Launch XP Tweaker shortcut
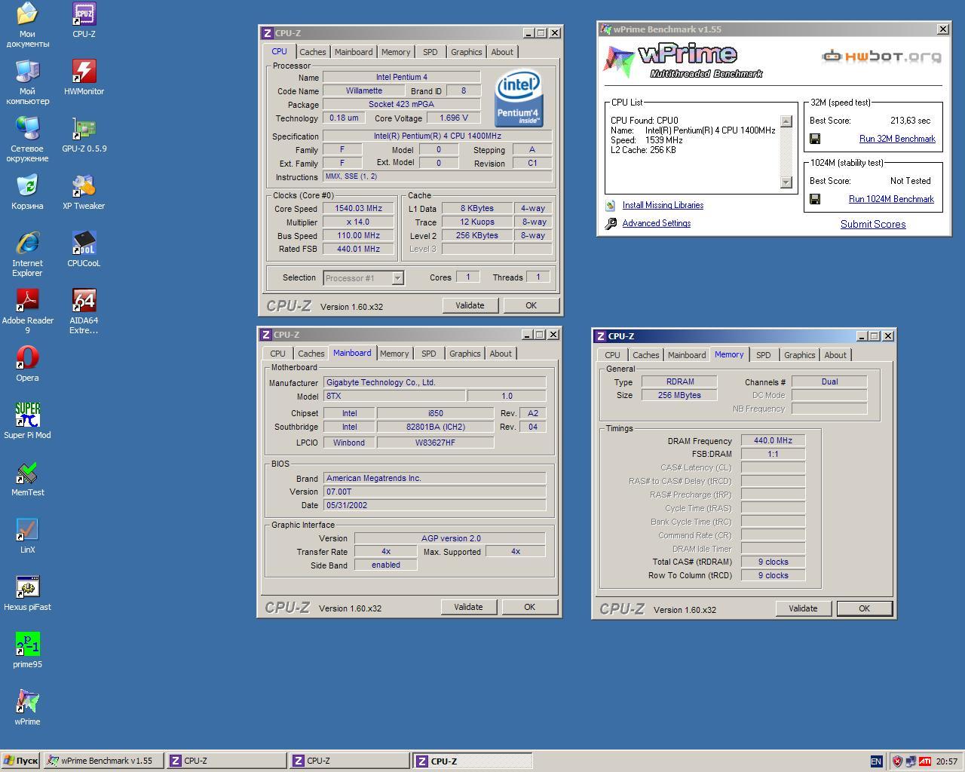Screen dimensions: 965x772 [x=84, y=191]
